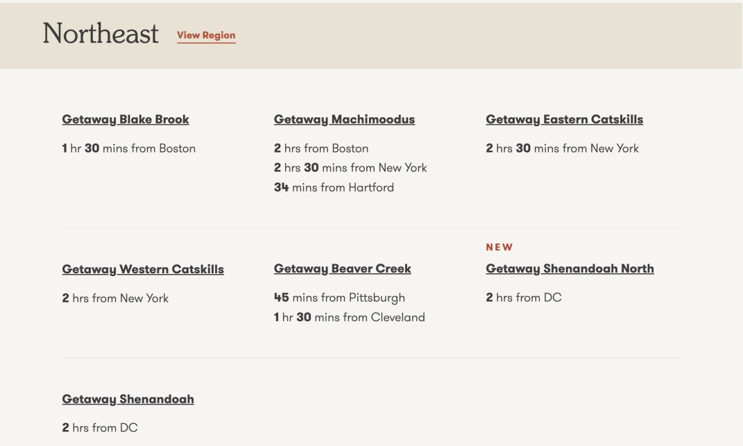The height and width of the screenshot is (446, 743).
Task: Visit Getaway Eastern Catskills page
Action: pos(564,119)
